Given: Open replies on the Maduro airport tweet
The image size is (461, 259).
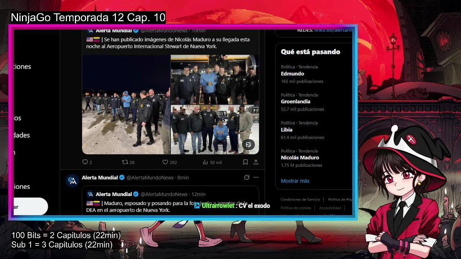Looking at the screenshot, I should (87, 162).
